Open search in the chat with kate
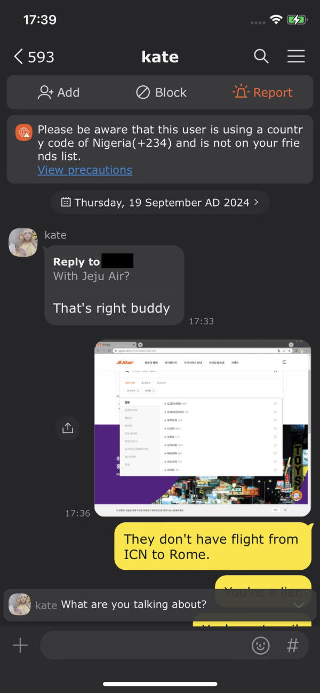The image size is (320, 693). (261, 56)
